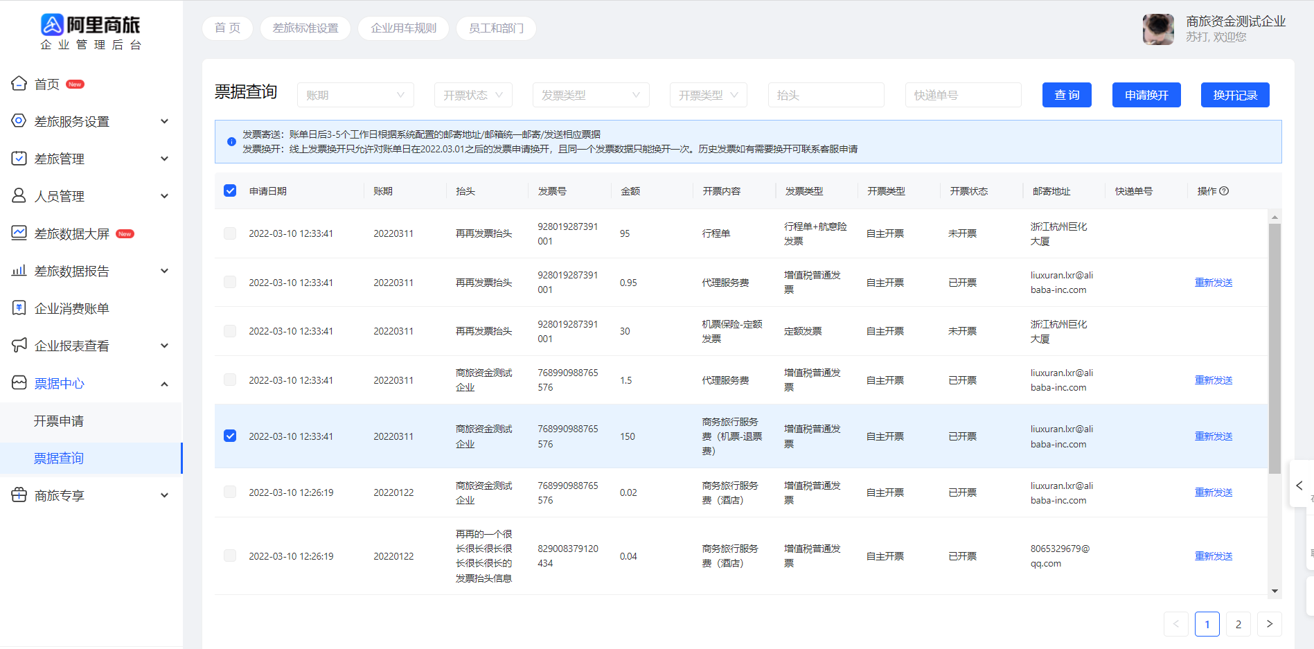The height and width of the screenshot is (649, 1314).
Task: Click 重新发送 link for the 150 row
Action: pos(1214,436)
